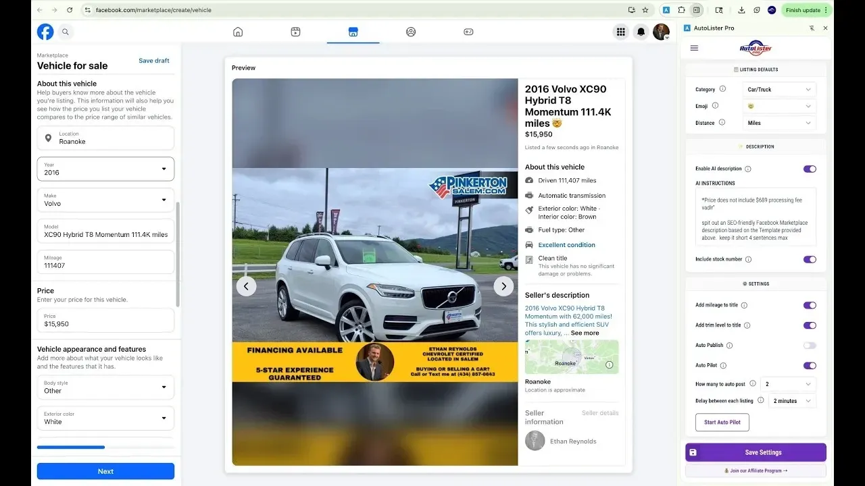Viewport: 865px width, 486px height.
Task: Open the Facebook profile account menu
Action: click(x=661, y=31)
